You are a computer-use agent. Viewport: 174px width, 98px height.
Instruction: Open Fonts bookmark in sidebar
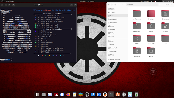[117, 45]
